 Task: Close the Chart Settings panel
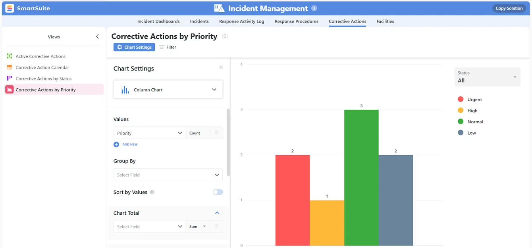click(x=221, y=68)
